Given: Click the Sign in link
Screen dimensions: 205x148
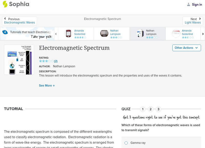Looking at the screenshot, I should tap(197, 4).
